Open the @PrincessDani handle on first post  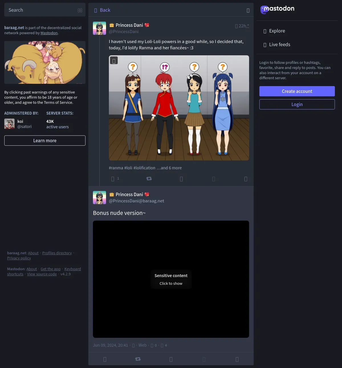[124, 32]
